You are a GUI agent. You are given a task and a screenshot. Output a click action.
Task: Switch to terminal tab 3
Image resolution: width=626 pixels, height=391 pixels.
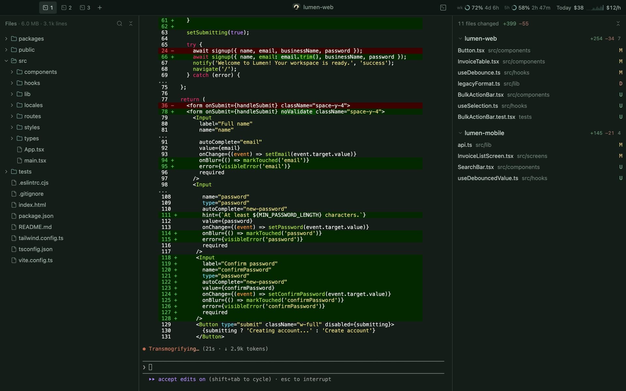[85, 7]
